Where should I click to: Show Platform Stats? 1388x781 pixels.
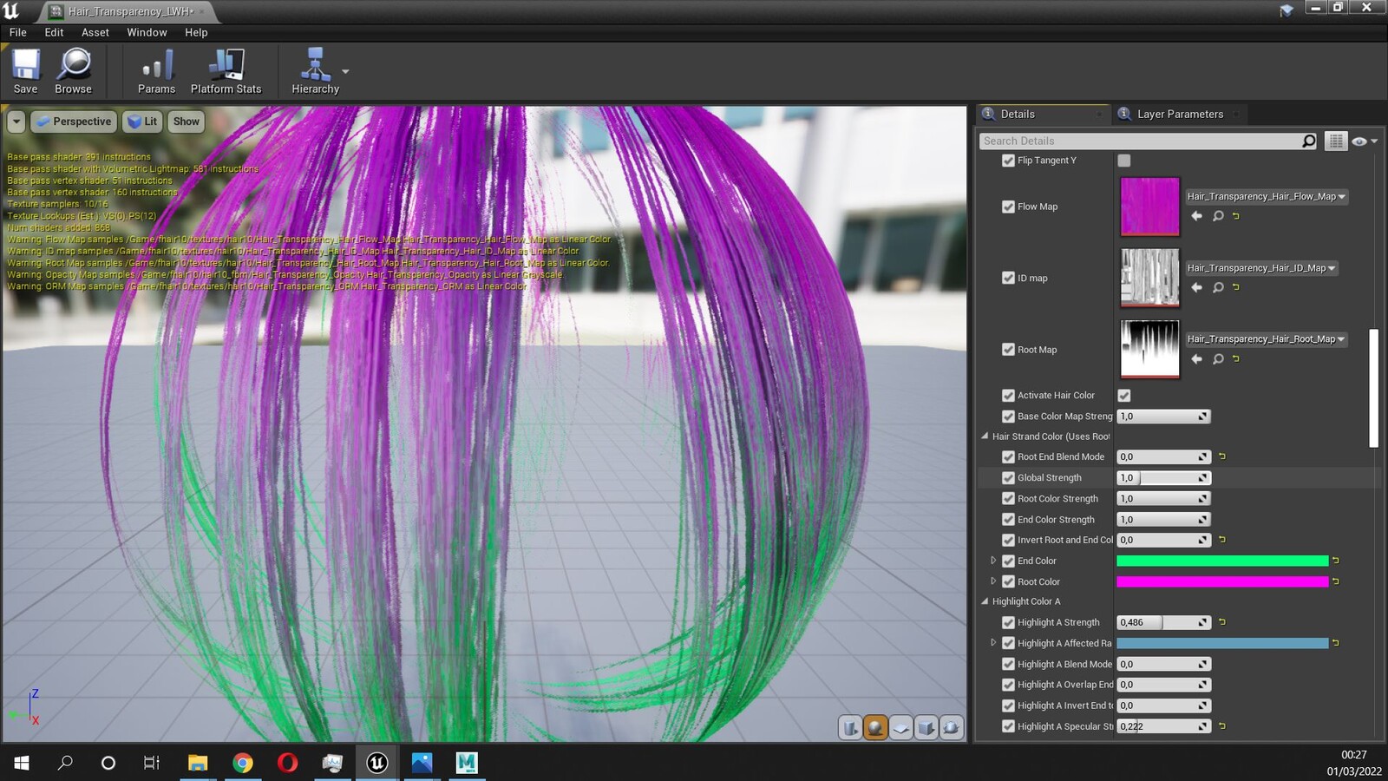(226, 71)
